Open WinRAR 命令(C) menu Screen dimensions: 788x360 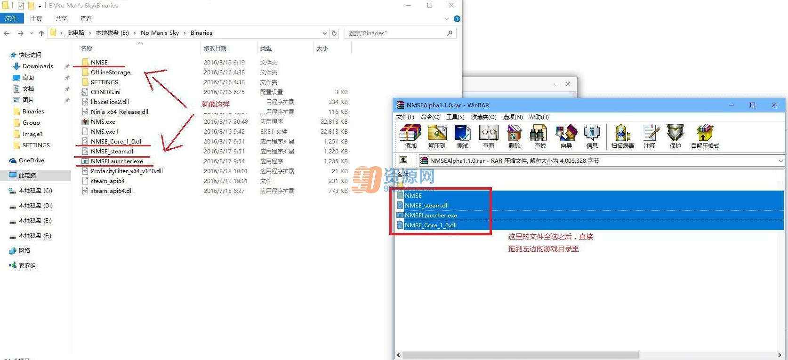click(430, 117)
